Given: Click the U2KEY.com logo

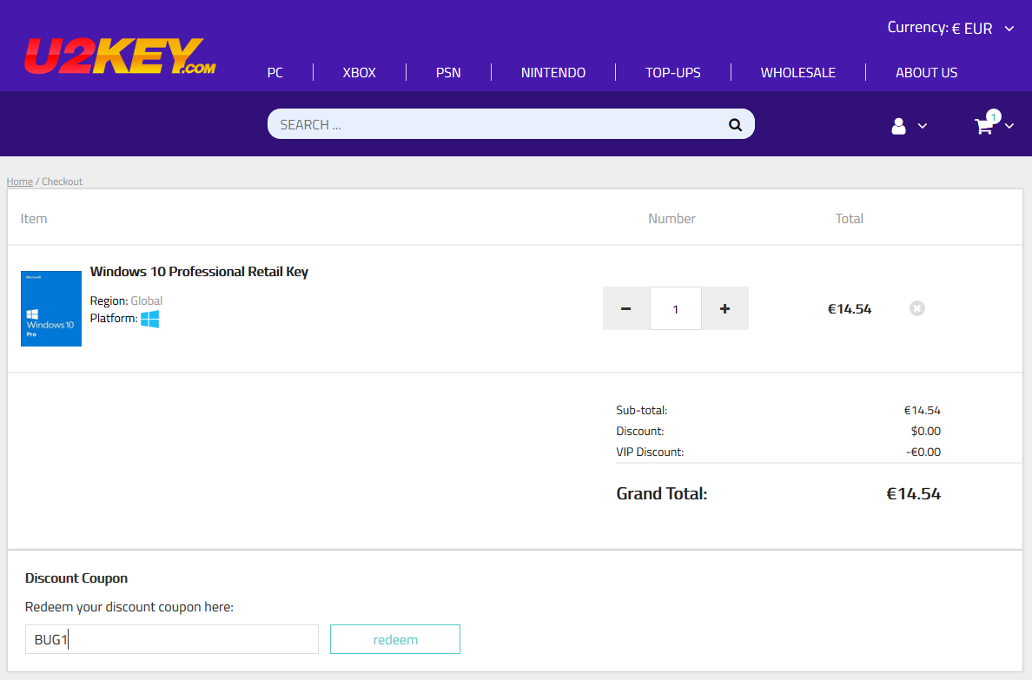Looking at the screenshot, I should 120,56.
